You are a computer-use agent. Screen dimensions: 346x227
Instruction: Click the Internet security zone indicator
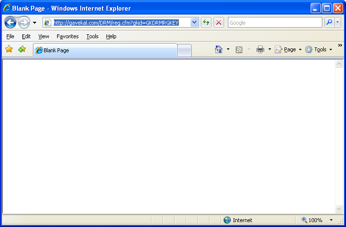pyautogui.click(x=238, y=220)
